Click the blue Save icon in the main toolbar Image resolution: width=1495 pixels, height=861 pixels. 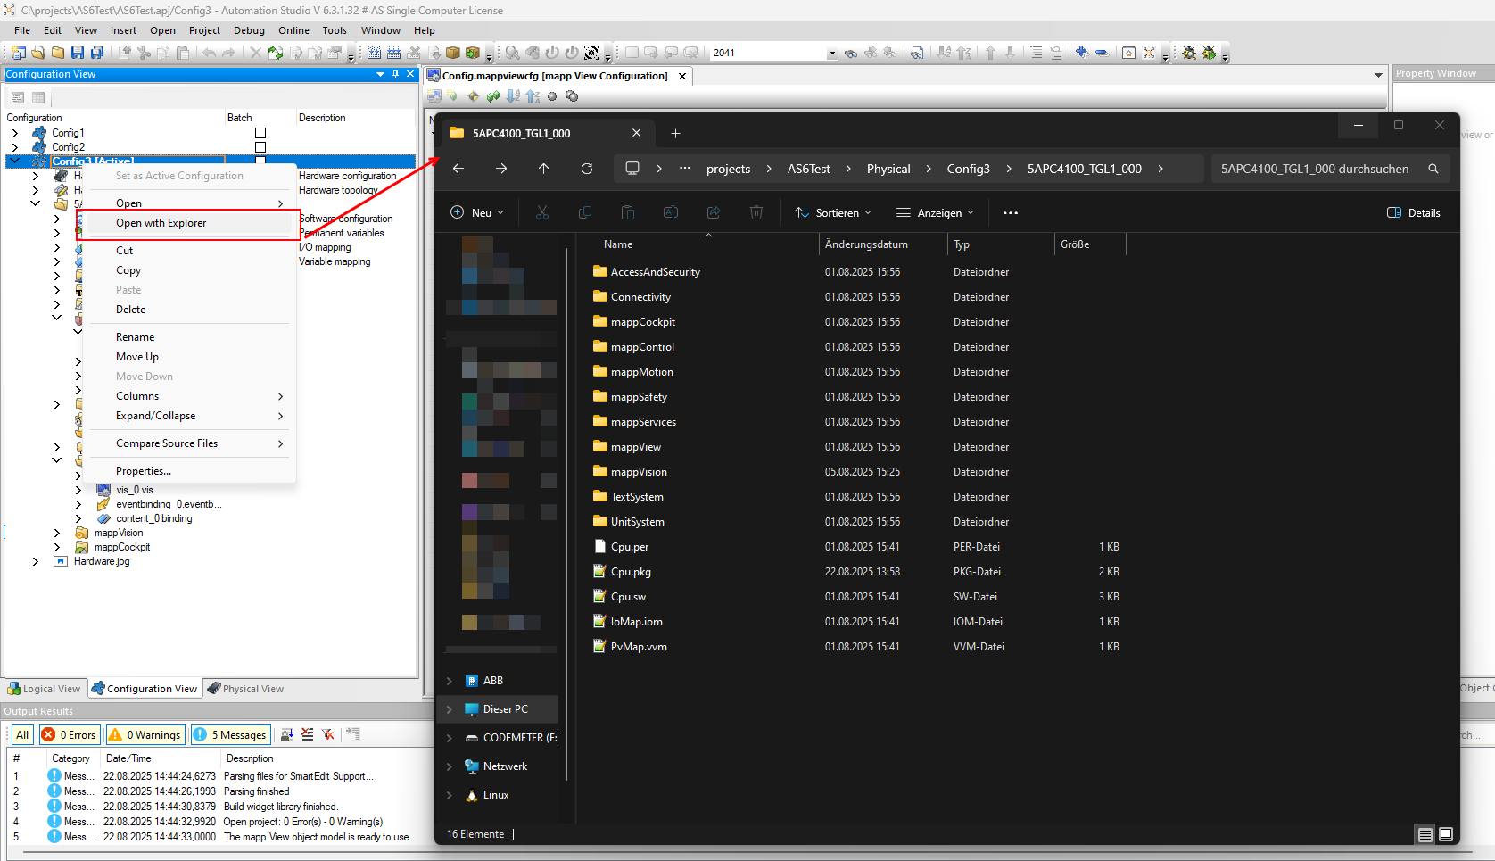pos(78,53)
